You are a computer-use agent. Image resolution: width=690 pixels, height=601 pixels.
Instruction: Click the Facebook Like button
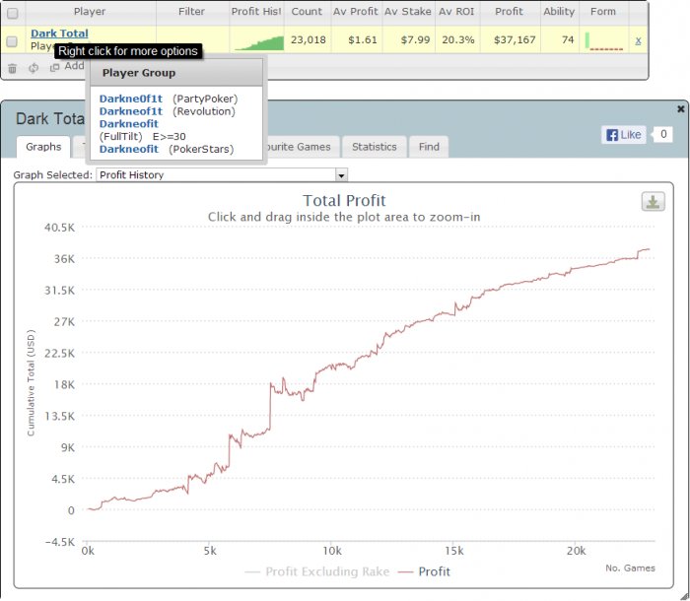pos(624,135)
